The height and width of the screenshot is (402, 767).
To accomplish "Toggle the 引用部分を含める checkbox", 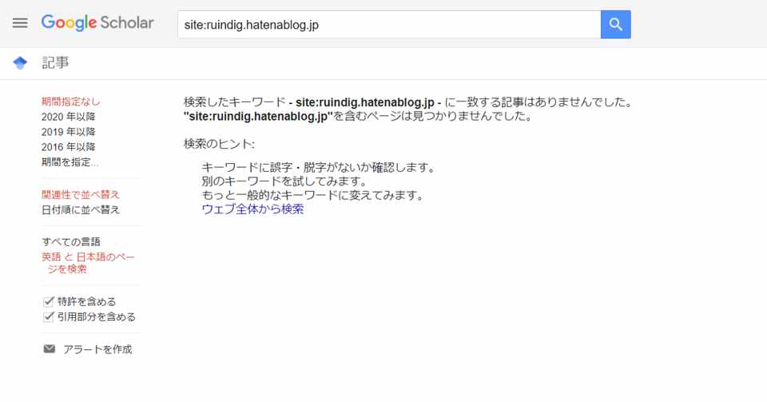I will (x=49, y=316).
